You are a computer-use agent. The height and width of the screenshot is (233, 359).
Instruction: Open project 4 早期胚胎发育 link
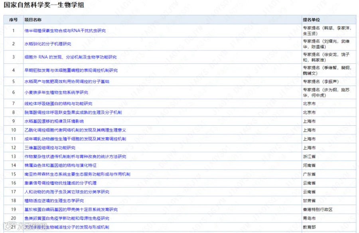click(71, 70)
